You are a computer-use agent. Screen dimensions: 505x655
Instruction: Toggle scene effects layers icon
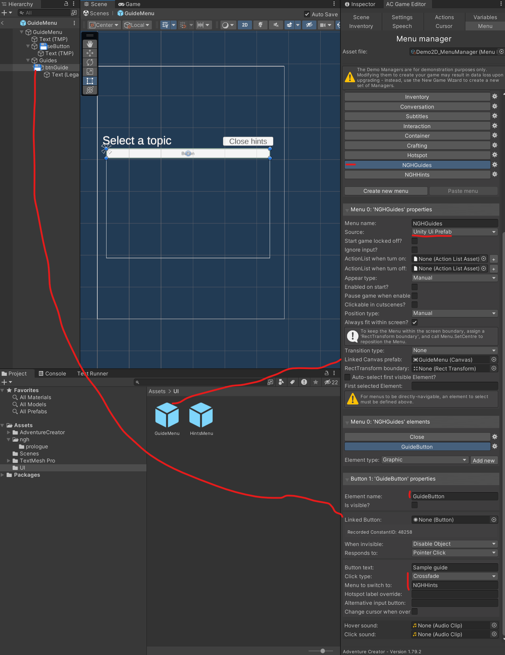[289, 25]
